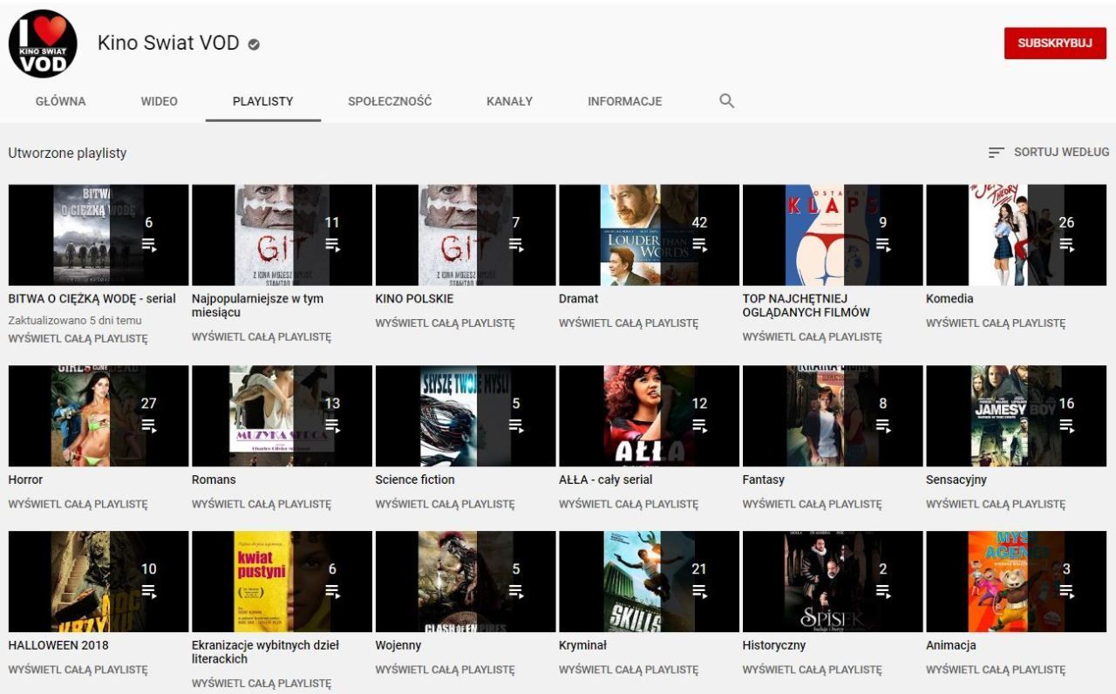Click playlist queue icon on AŁŁA serial thumbnail
Screen dimensions: 1116x694
tap(699, 425)
